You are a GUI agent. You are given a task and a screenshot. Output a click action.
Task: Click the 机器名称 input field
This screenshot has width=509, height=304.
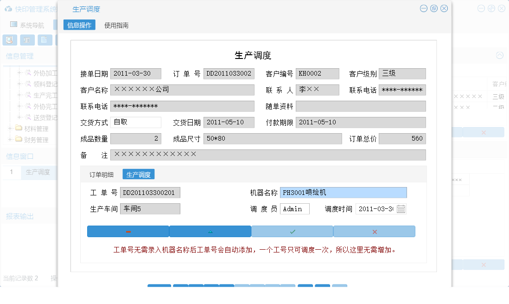[343, 192]
